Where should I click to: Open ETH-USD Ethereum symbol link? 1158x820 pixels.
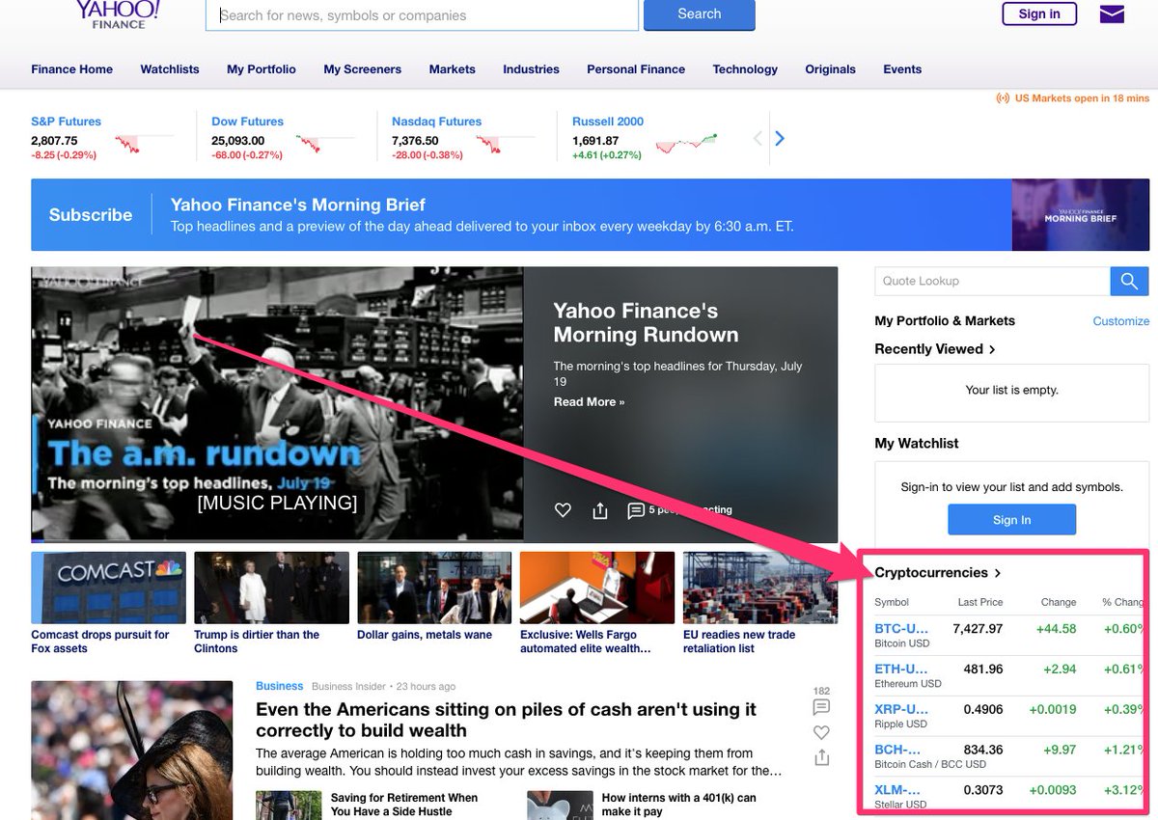pos(901,670)
